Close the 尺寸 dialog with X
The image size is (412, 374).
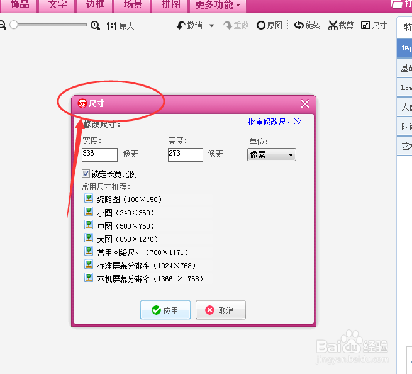305,104
